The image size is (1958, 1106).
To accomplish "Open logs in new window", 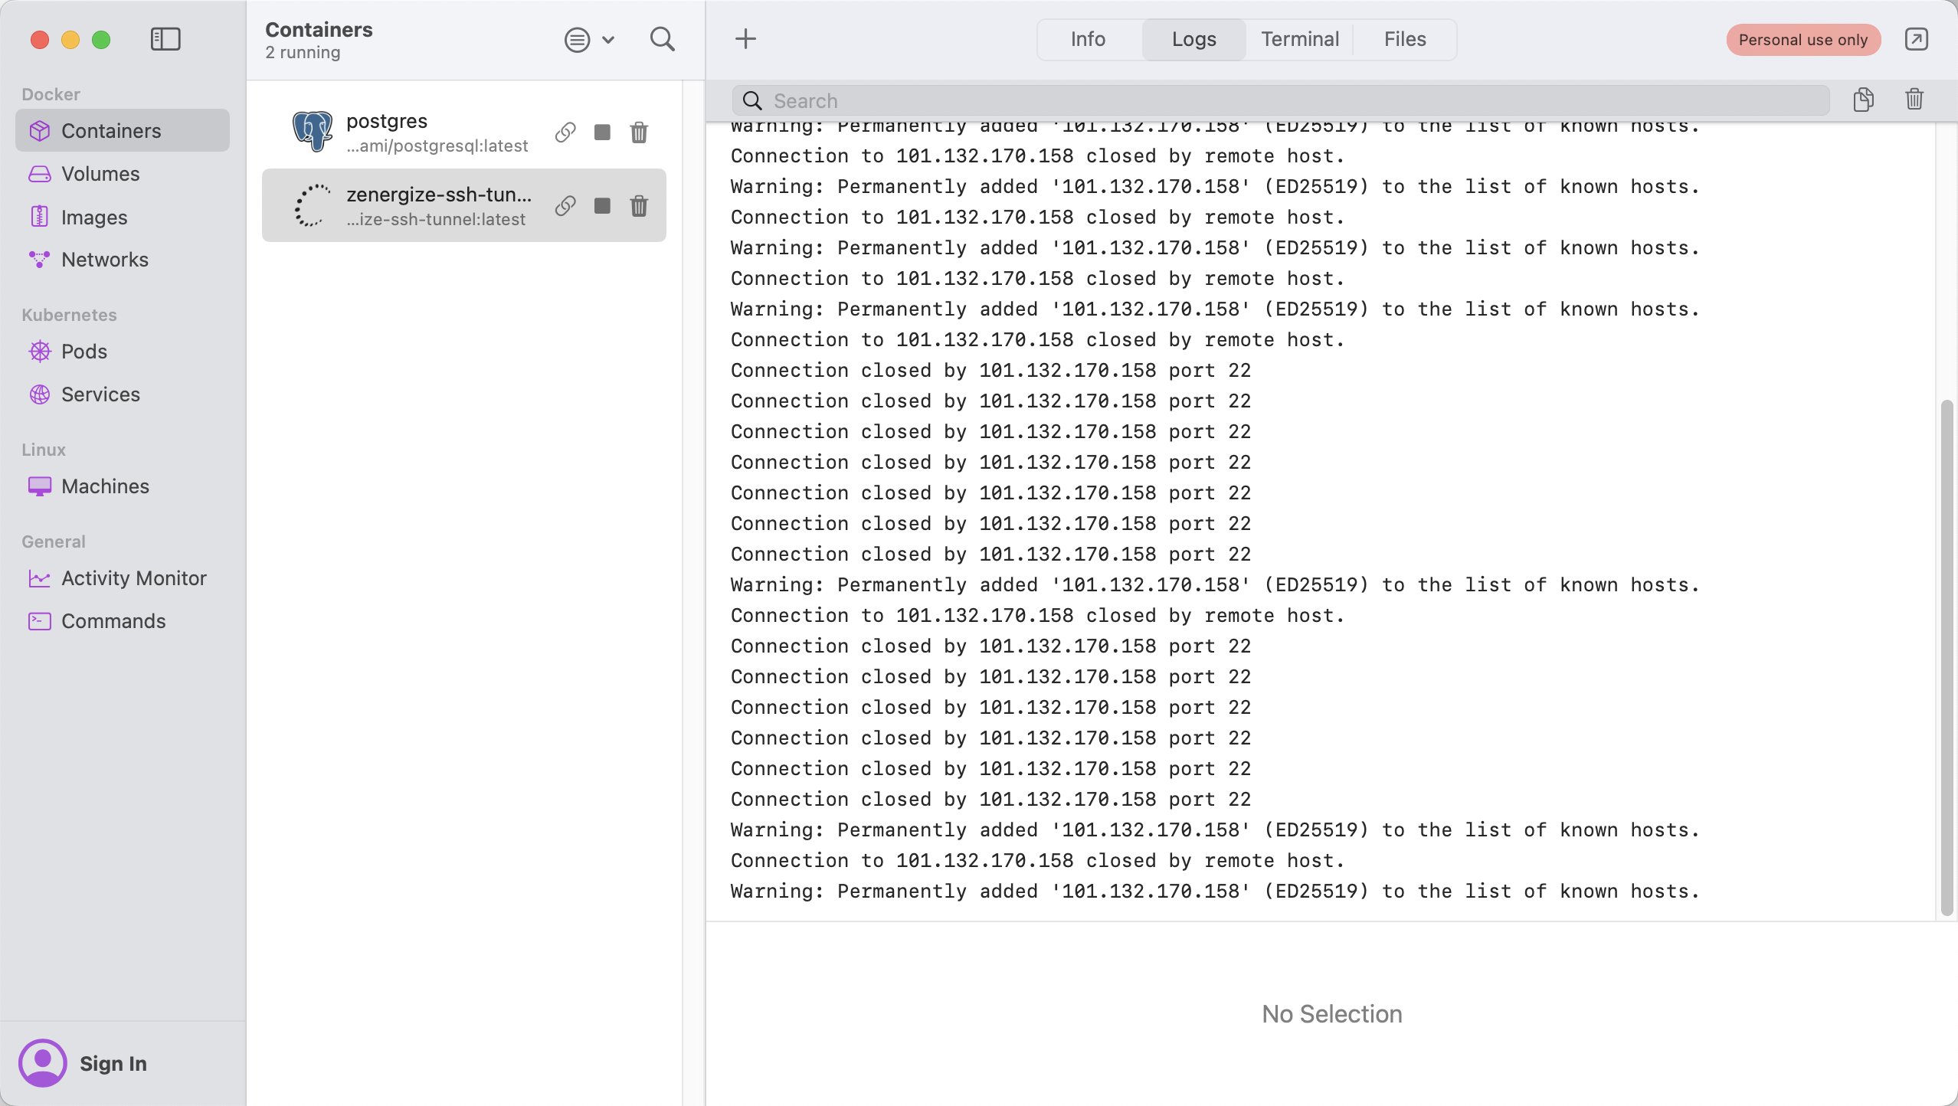I will 1916,39.
